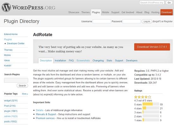Open the widget (3211) tag link
Viewport: 174px width, 125px height.
(11, 100)
